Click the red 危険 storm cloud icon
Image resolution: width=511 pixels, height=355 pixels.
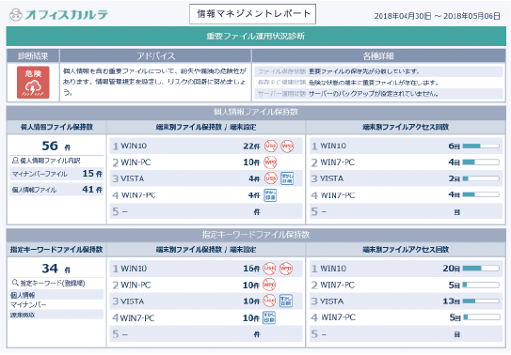point(33,83)
